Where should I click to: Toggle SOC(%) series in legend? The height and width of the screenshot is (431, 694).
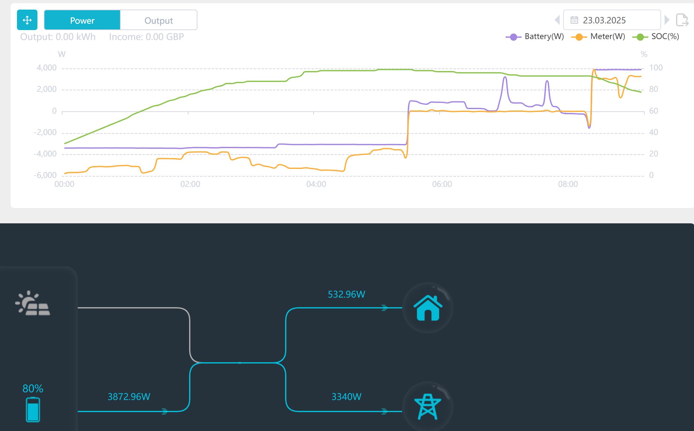pos(656,36)
